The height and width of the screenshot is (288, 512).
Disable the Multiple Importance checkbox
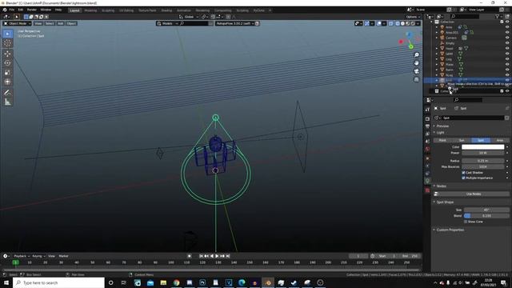(463, 178)
